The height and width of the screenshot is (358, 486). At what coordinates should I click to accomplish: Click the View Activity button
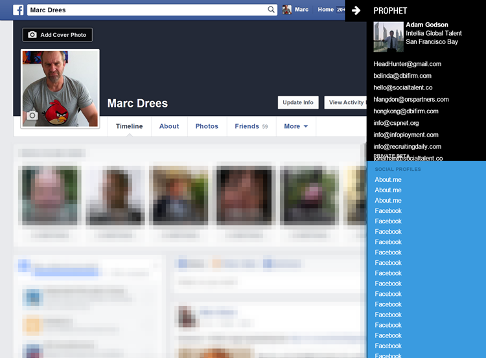(346, 102)
